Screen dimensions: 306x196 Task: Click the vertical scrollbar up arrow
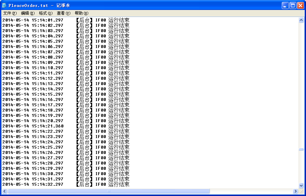pos(301,20)
